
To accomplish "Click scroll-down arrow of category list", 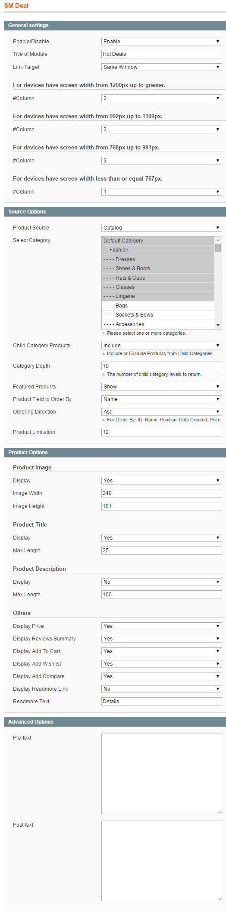I will (218, 325).
